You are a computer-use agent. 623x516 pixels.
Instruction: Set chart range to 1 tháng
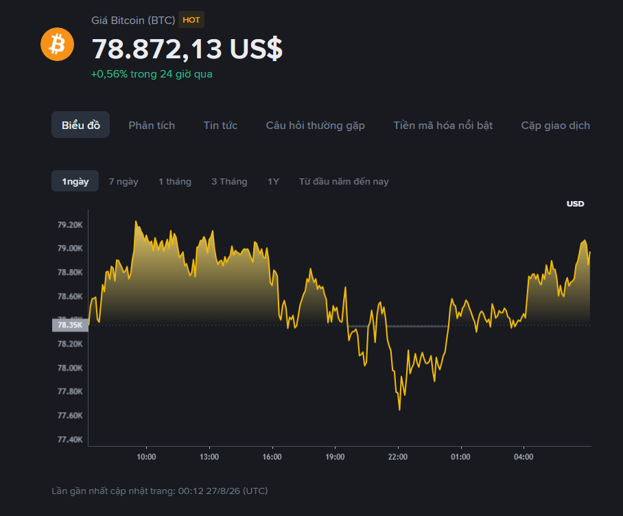pyautogui.click(x=175, y=182)
